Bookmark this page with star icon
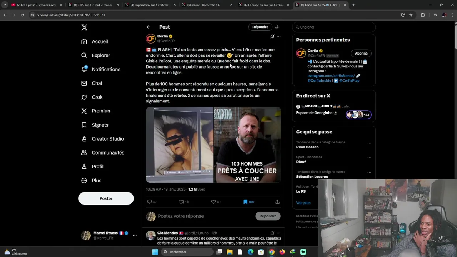This screenshot has width=457, height=257. coord(411,15)
